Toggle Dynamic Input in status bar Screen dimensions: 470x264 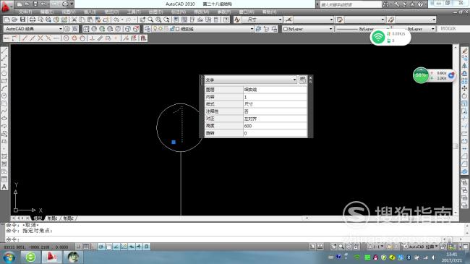[x=132, y=247]
